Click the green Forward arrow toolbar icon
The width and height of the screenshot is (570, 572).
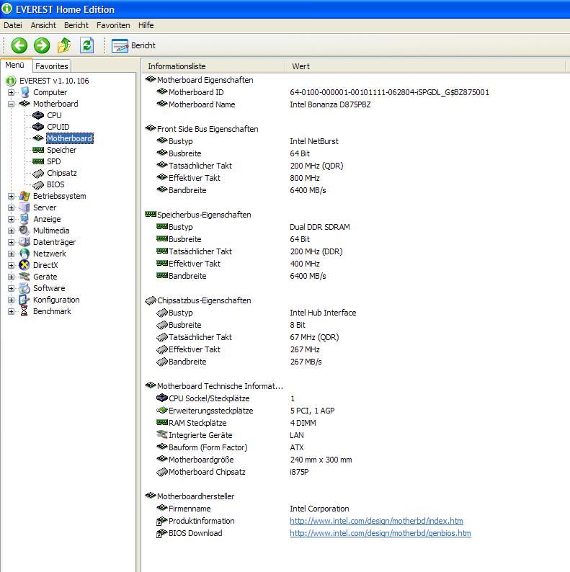pos(42,45)
